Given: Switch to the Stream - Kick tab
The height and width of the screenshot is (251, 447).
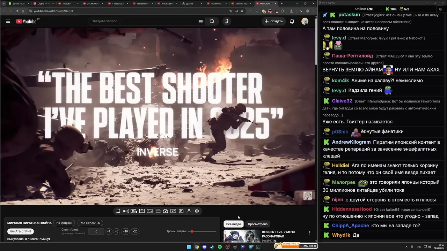Looking at the screenshot, I should tap(19, 3).
